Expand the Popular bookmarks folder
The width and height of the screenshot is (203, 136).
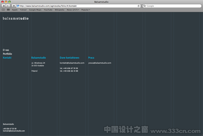(x=86, y=10)
